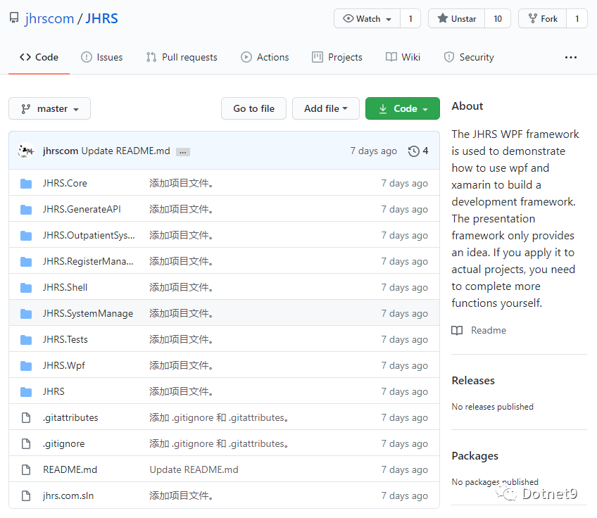This screenshot has width=597, height=518.
Task: Click the JHRS.RegisterMana... folder icon
Action: [26, 262]
